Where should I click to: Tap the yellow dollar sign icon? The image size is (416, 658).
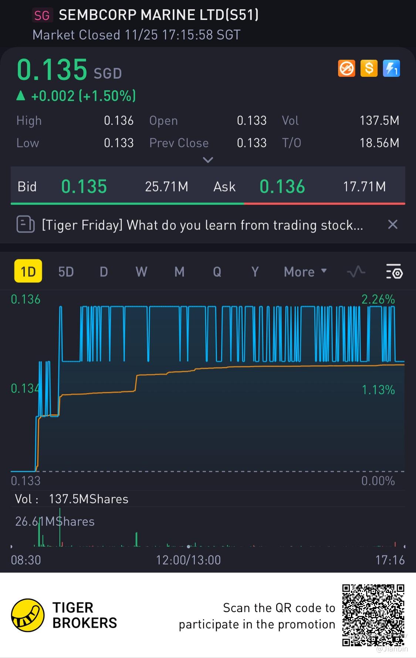pos(369,68)
